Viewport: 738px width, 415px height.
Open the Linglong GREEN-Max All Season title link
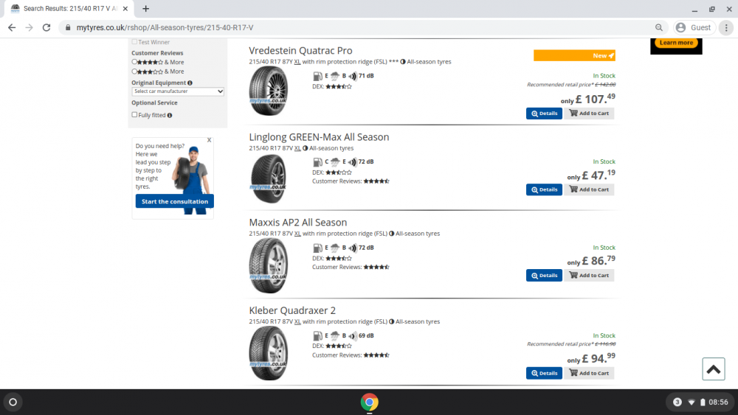(319, 137)
